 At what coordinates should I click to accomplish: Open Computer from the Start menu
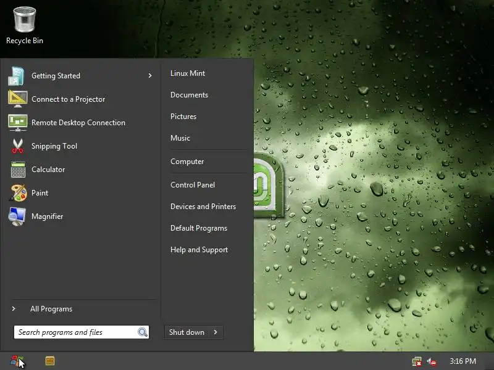coord(187,162)
